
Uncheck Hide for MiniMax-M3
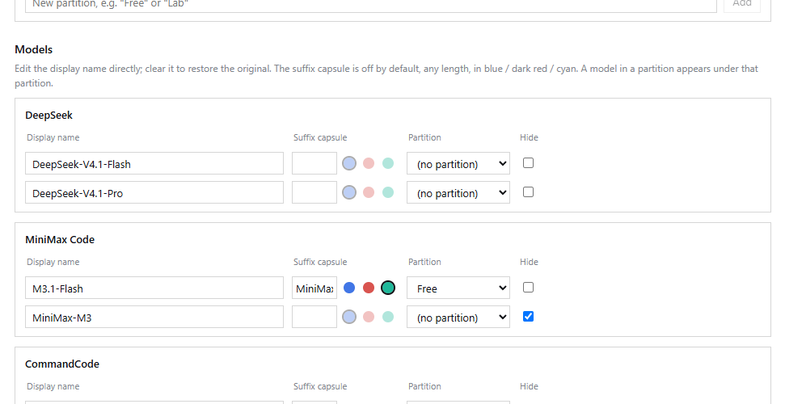point(528,317)
